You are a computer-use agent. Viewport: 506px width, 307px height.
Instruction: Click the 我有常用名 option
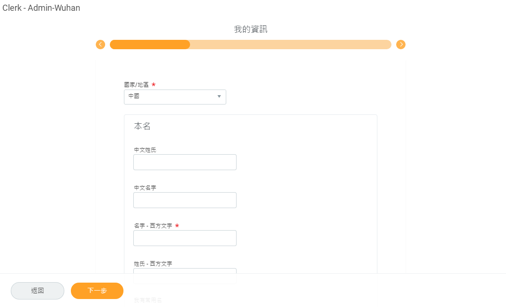[147, 300]
